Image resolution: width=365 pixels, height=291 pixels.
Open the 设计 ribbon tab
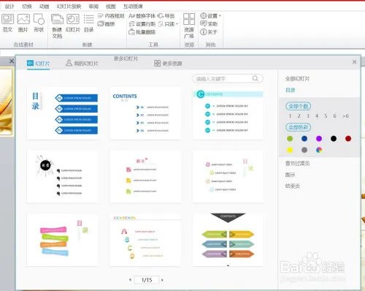[x=9, y=7]
